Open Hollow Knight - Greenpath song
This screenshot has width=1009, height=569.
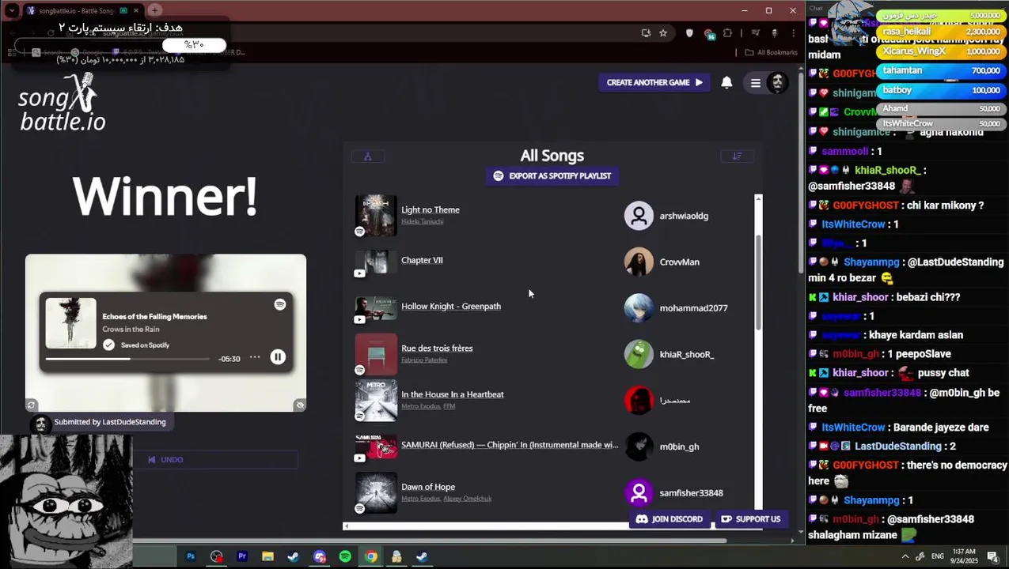coord(451,306)
